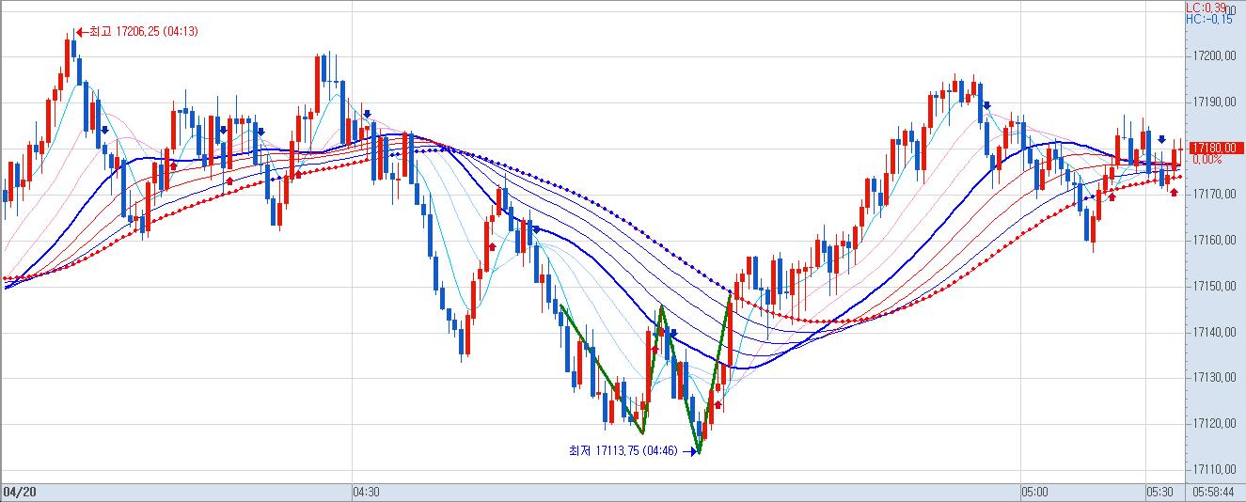Click the blue down arrow at green zigzag peak
This screenshot has width=1246, height=502.
tap(672, 332)
